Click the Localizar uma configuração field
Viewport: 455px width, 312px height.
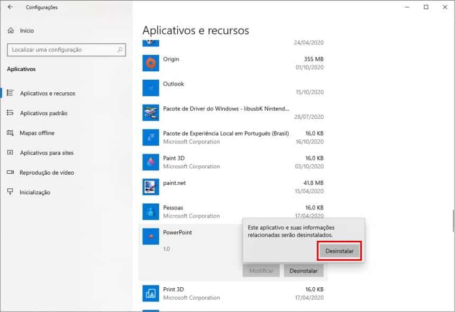click(67, 50)
